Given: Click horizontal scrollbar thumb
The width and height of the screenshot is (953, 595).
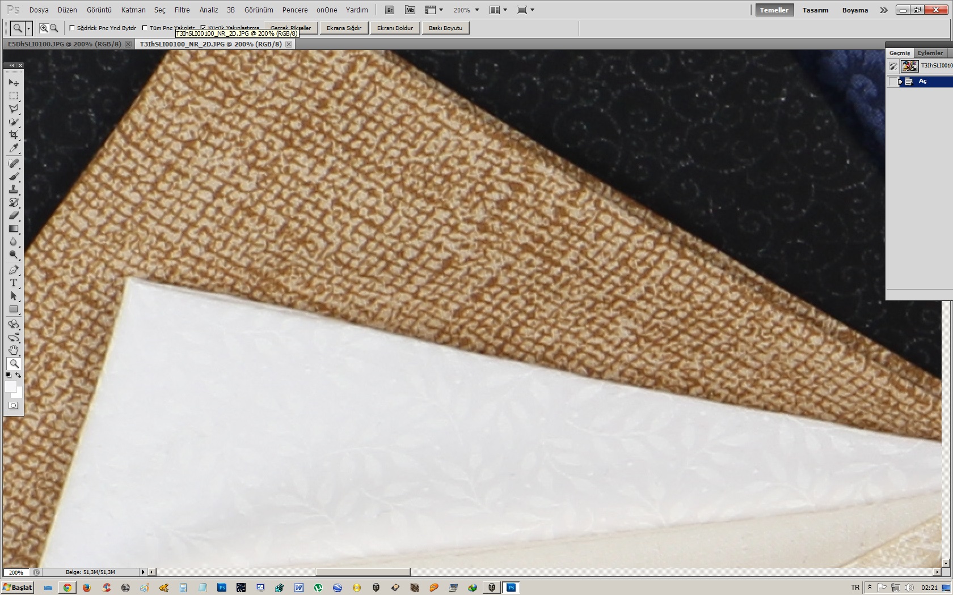Looking at the screenshot, I should 362,572.
